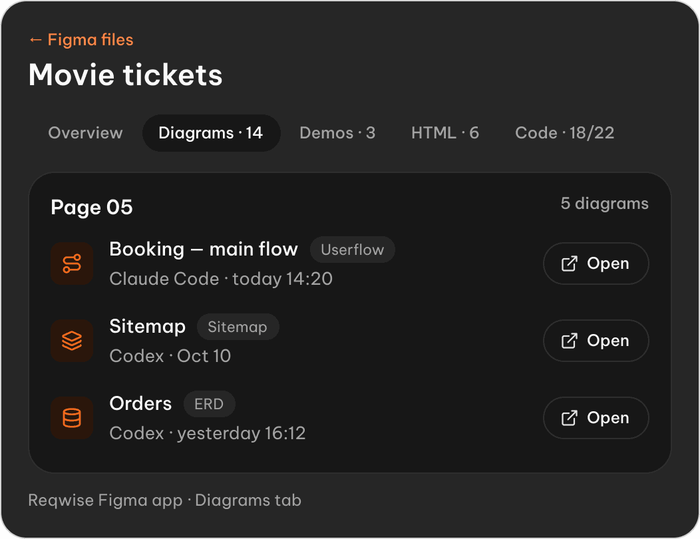This screenshot has width=700, height=539.
Task: Switch to the Code · 18/22 tab
Action: [565, 133]
